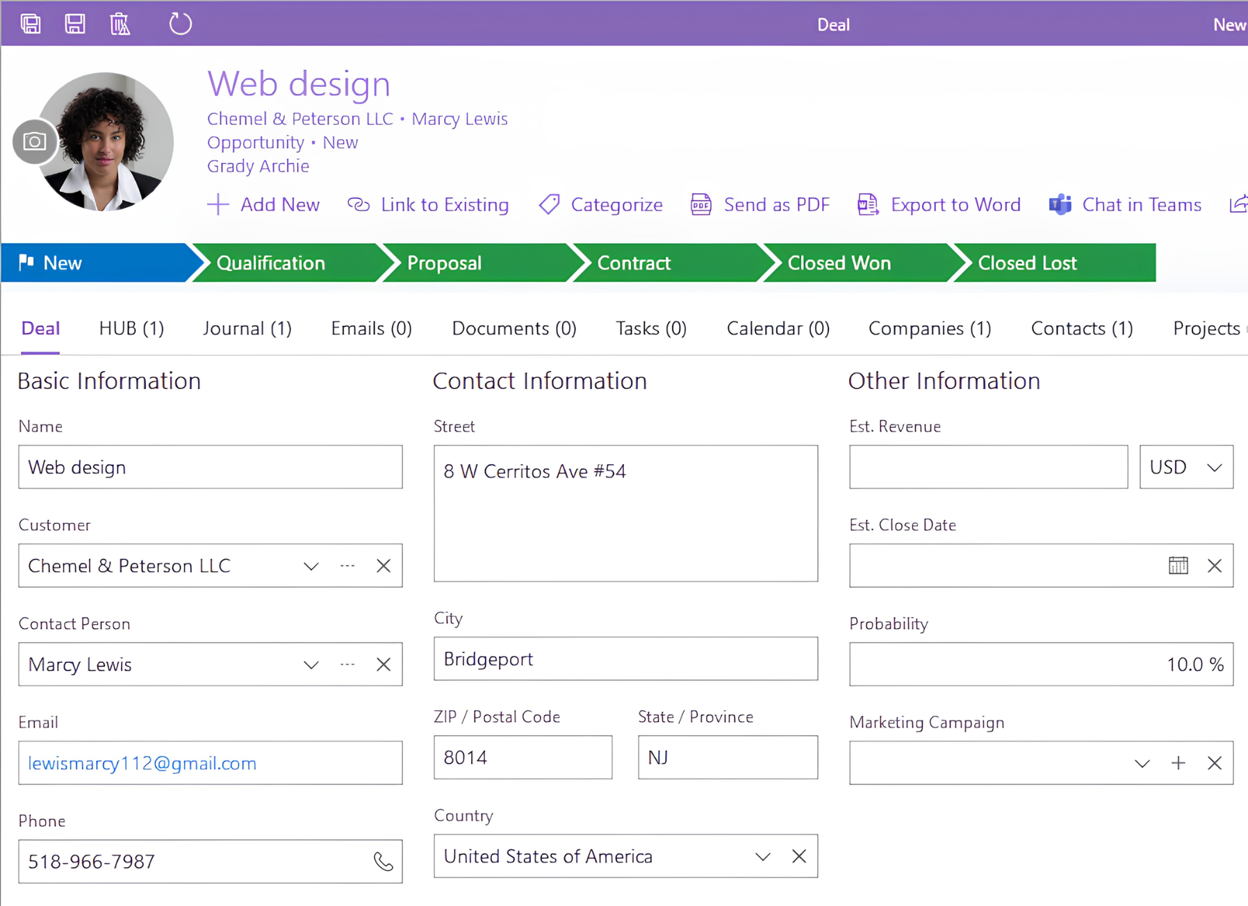The height and width of the screenshot is (906, 1248).
Task: Click the Refresh circular arrow icon
Action: [181, 24]
